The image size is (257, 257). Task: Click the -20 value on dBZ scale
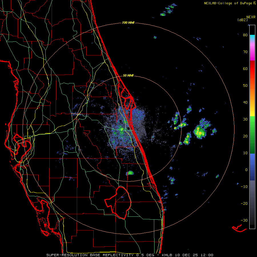pos(244,204)
